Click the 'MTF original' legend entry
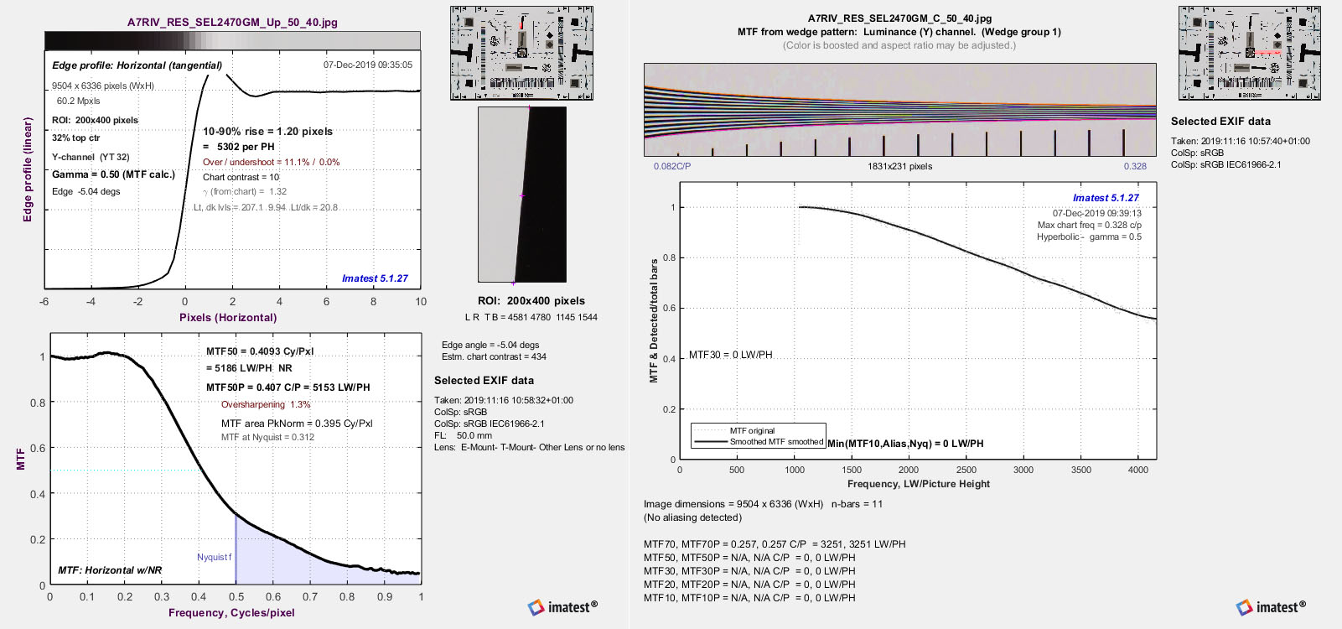Image resolution: width=1342 pixels, height=629 pixels. pos(752,431)
